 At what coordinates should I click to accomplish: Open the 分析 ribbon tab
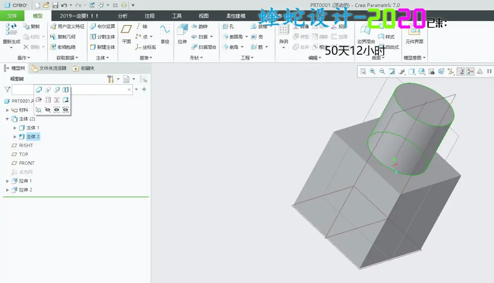123,16
